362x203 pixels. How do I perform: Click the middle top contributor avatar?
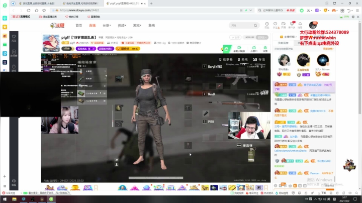[303, 60]
